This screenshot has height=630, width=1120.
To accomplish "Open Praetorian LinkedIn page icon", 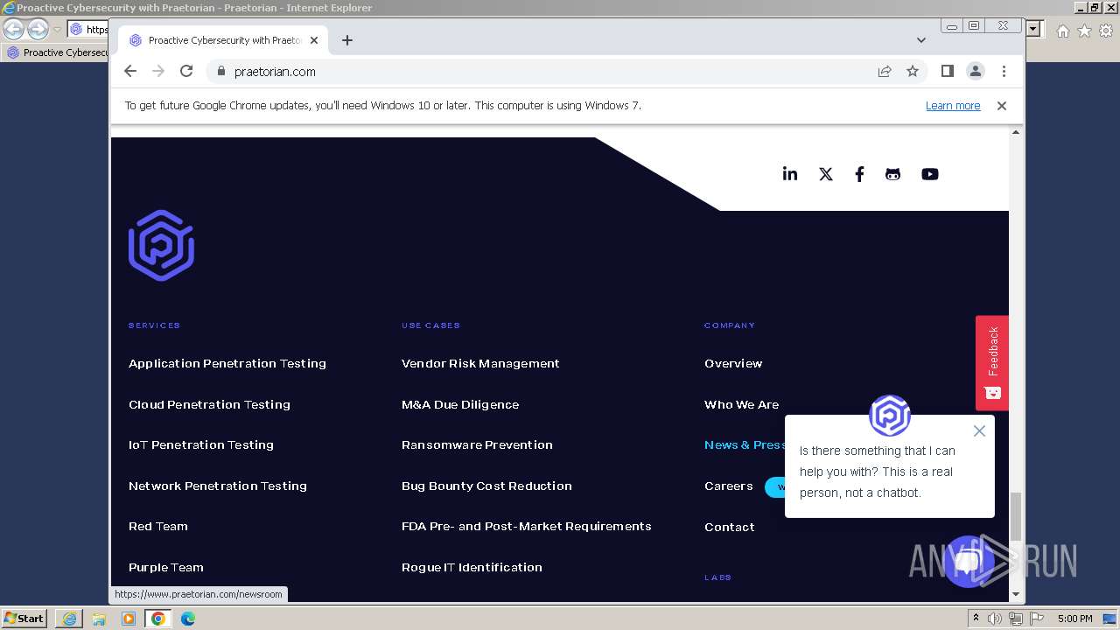I will click(x=790, y=173).
